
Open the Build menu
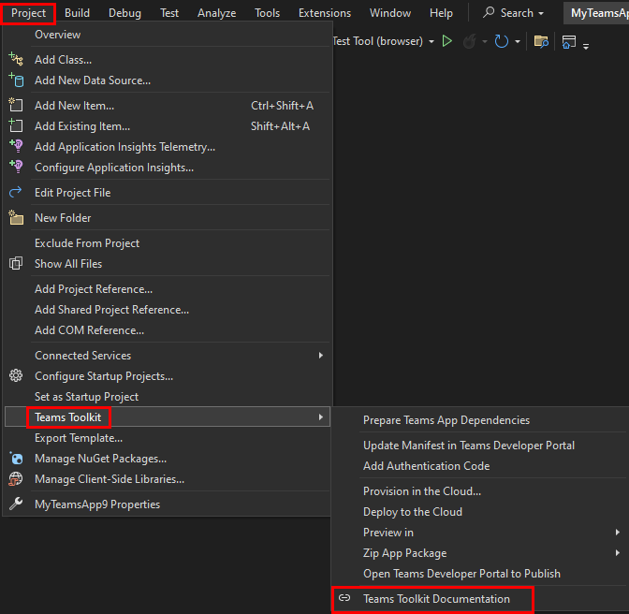click(x=78, y=13)
